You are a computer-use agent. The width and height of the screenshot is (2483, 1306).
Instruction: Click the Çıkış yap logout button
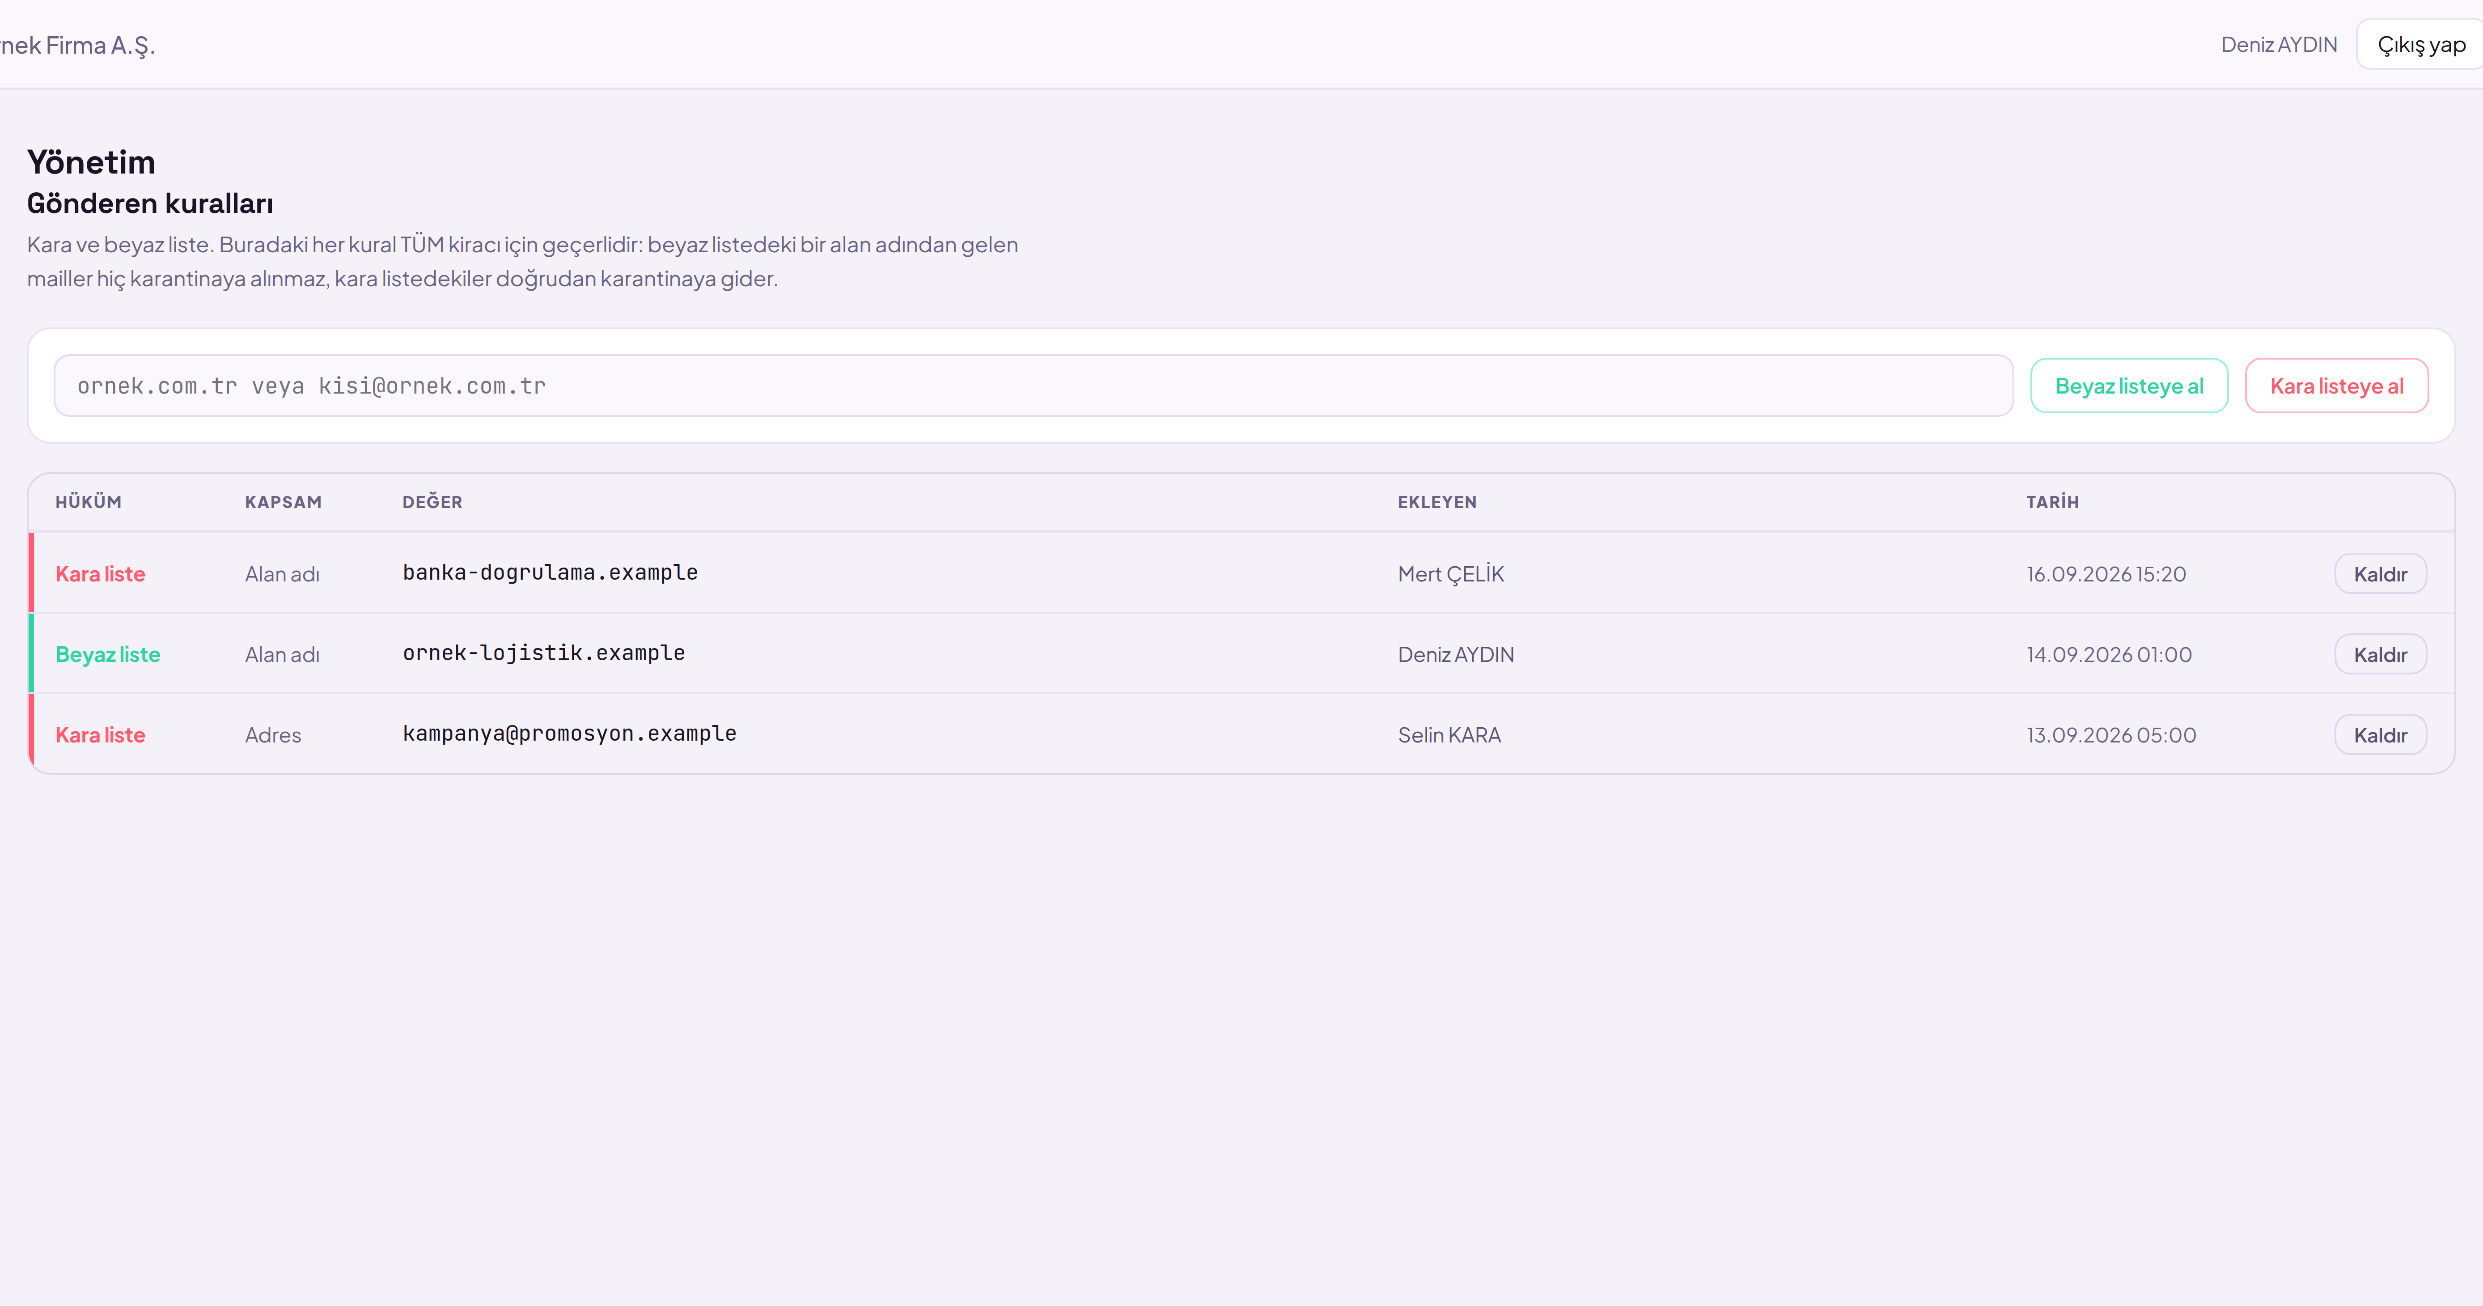pyautogui.click(x=2420, y=44)
